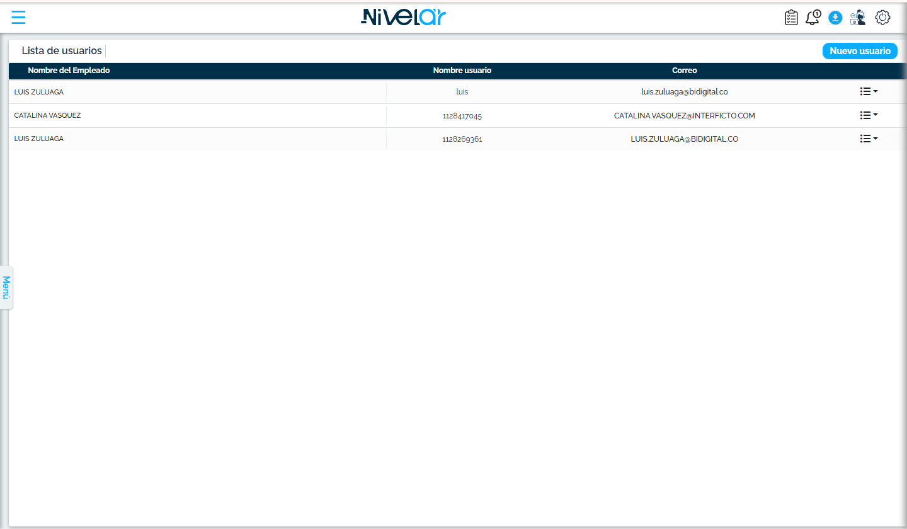Click email CATALINA.VASQUEZ@INTERFICTO.COM

pyautogui.click(x=685, y=116)
